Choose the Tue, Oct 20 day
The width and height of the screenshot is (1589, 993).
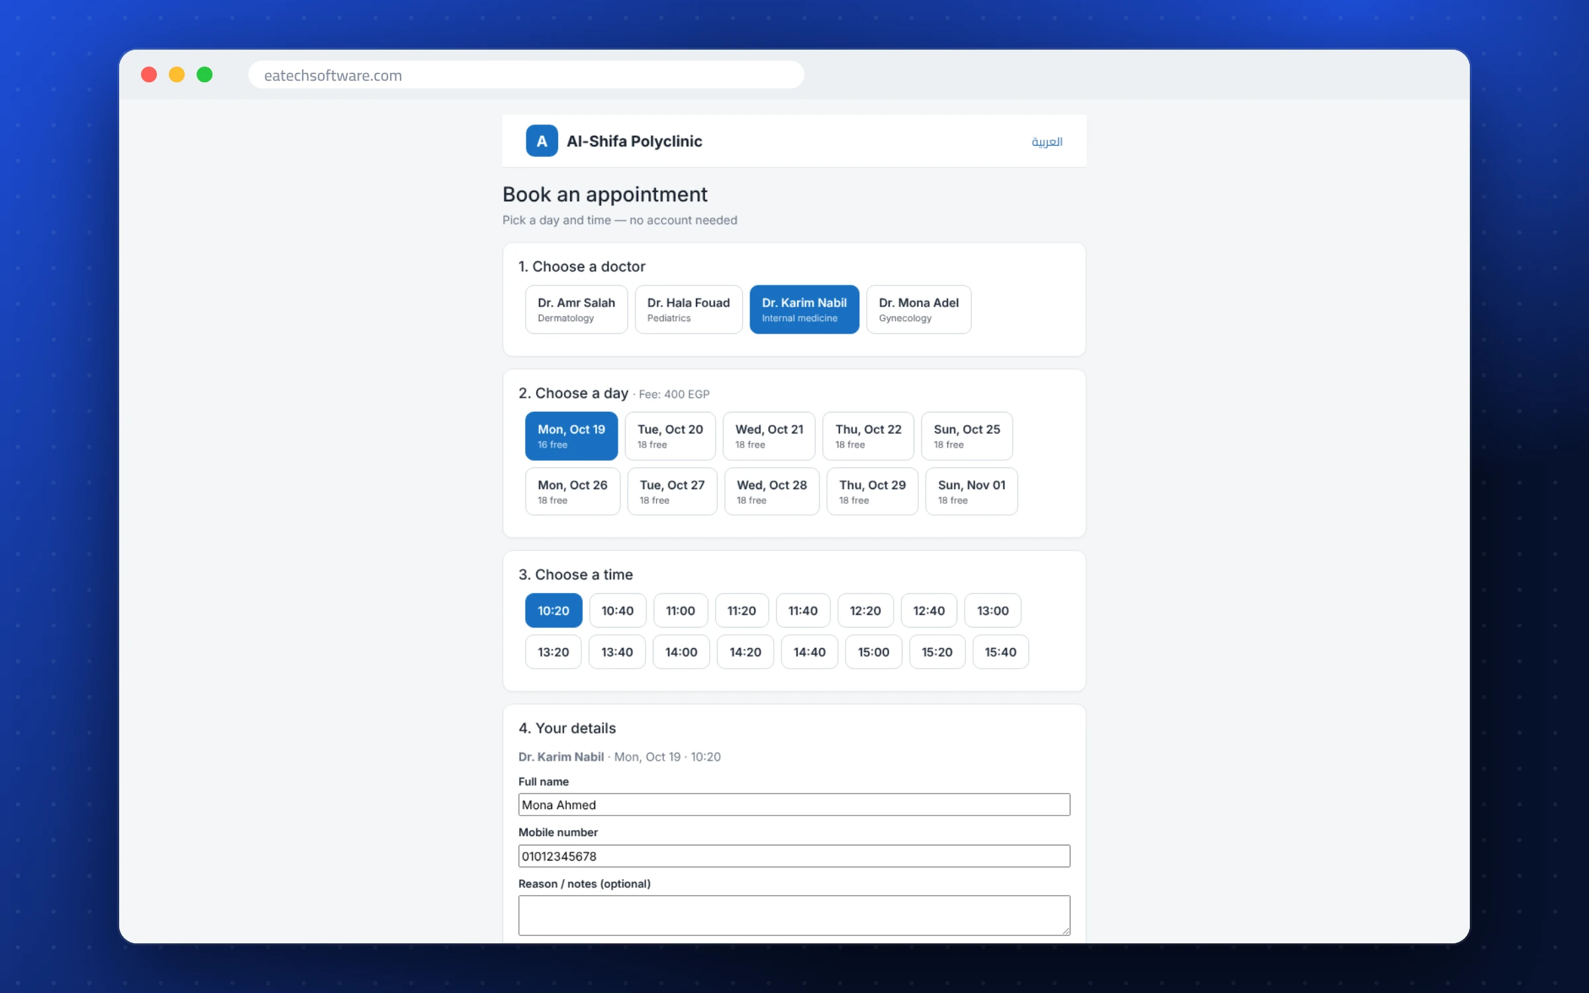670,436
